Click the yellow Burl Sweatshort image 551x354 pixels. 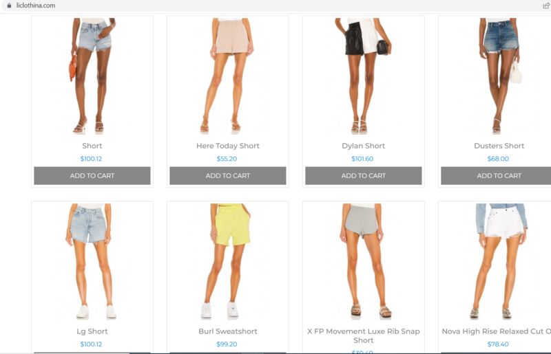228,261
